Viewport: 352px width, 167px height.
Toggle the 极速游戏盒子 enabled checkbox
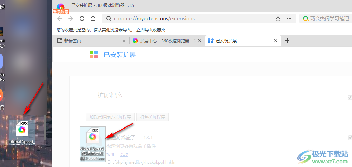click(350, 137)
